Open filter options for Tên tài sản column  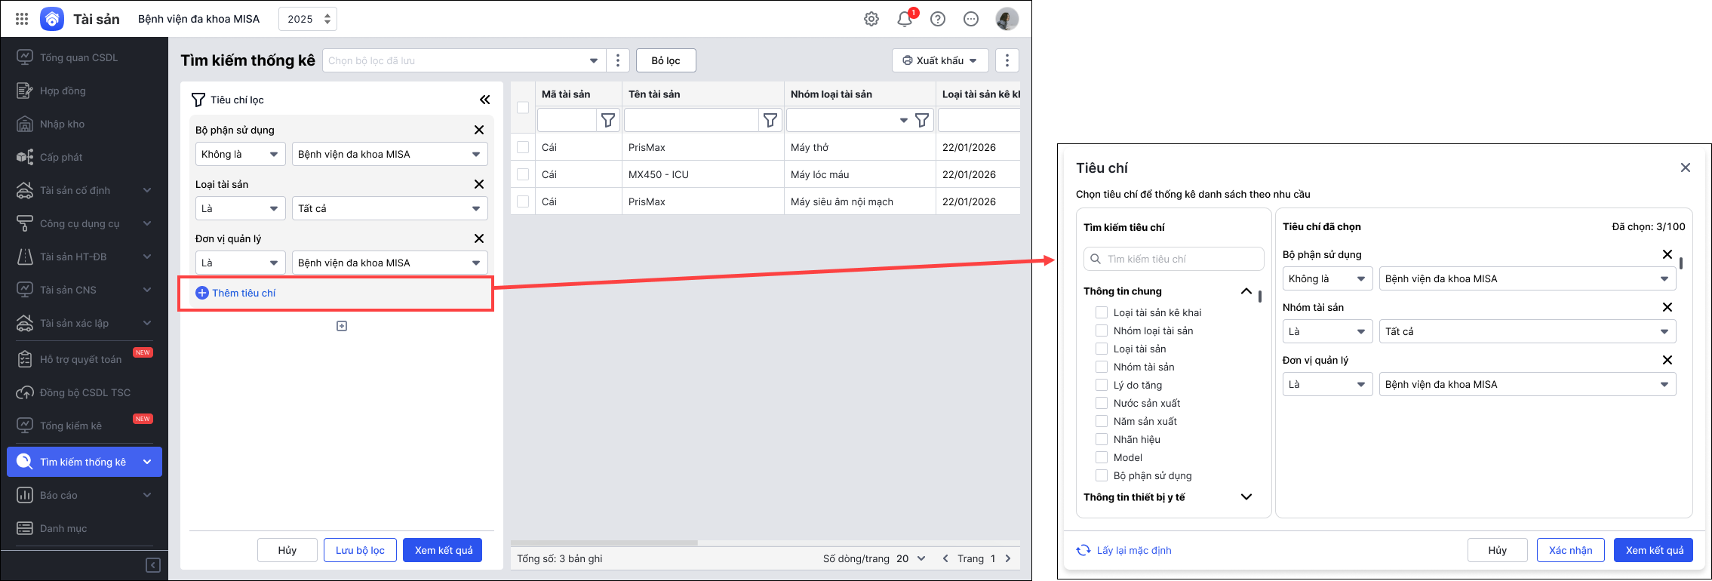[x=770, y=120]
